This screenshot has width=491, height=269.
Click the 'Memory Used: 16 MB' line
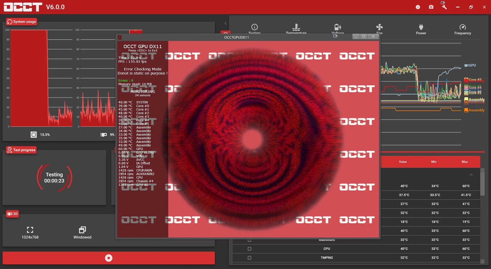[x=135, y=84]
